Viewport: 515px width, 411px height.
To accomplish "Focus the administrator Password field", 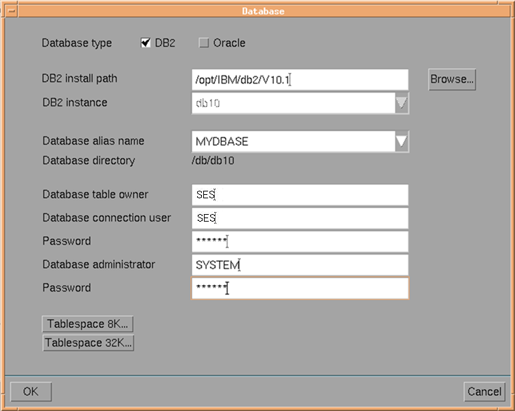I will tap(300, 288).
